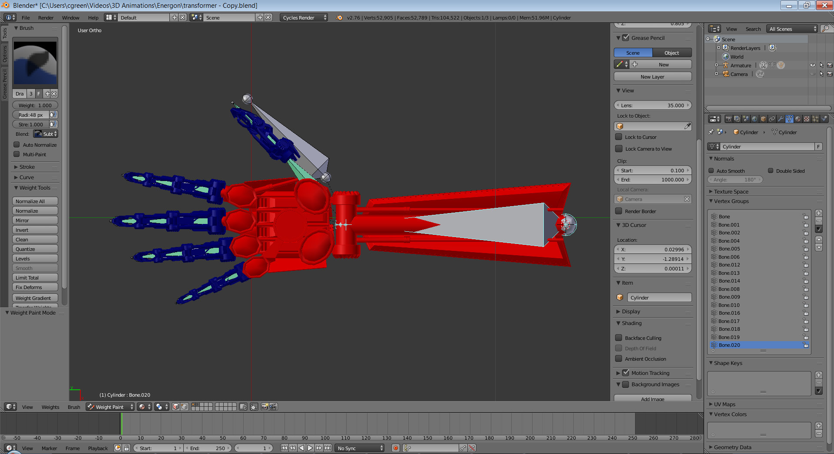Viewport: 834px width, 454px height.
Task: Open the Modifiers properties tab wrench icon
Action: 781,119
